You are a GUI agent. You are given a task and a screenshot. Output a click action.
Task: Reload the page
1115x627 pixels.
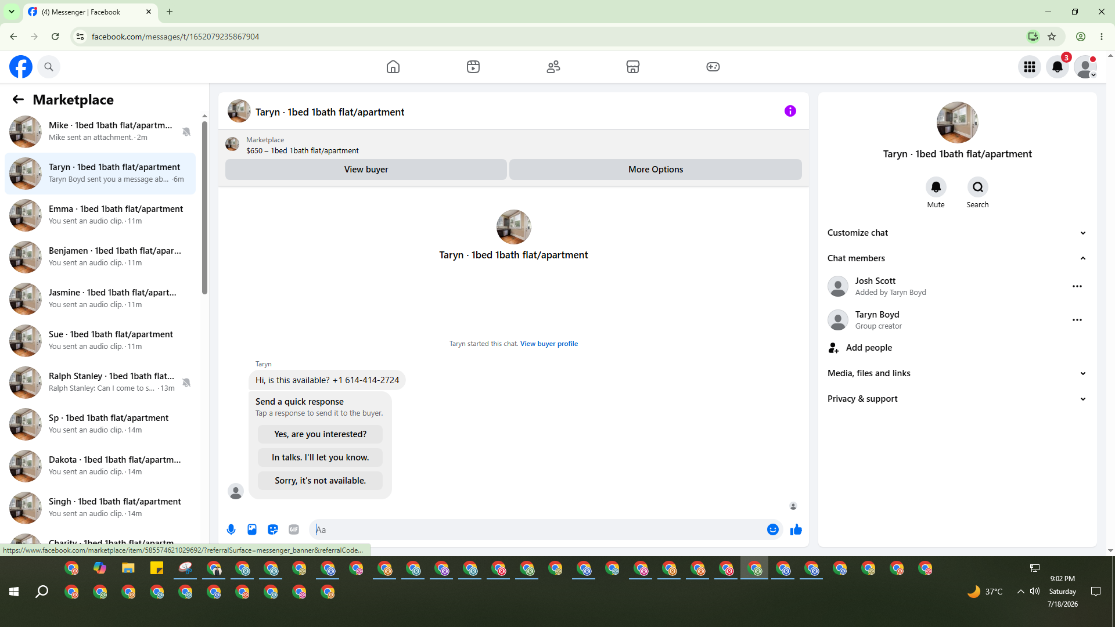[55, 37]
